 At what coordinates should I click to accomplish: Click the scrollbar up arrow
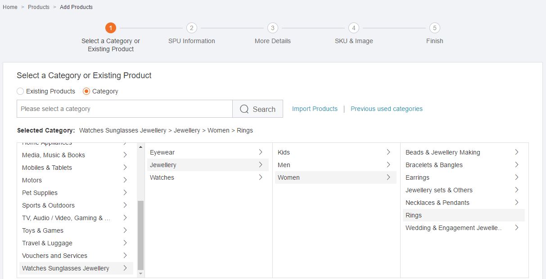tap(140, 147)
